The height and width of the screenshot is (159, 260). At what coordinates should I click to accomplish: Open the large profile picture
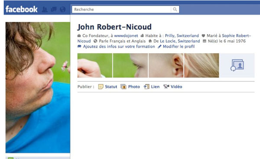(38, 88)
